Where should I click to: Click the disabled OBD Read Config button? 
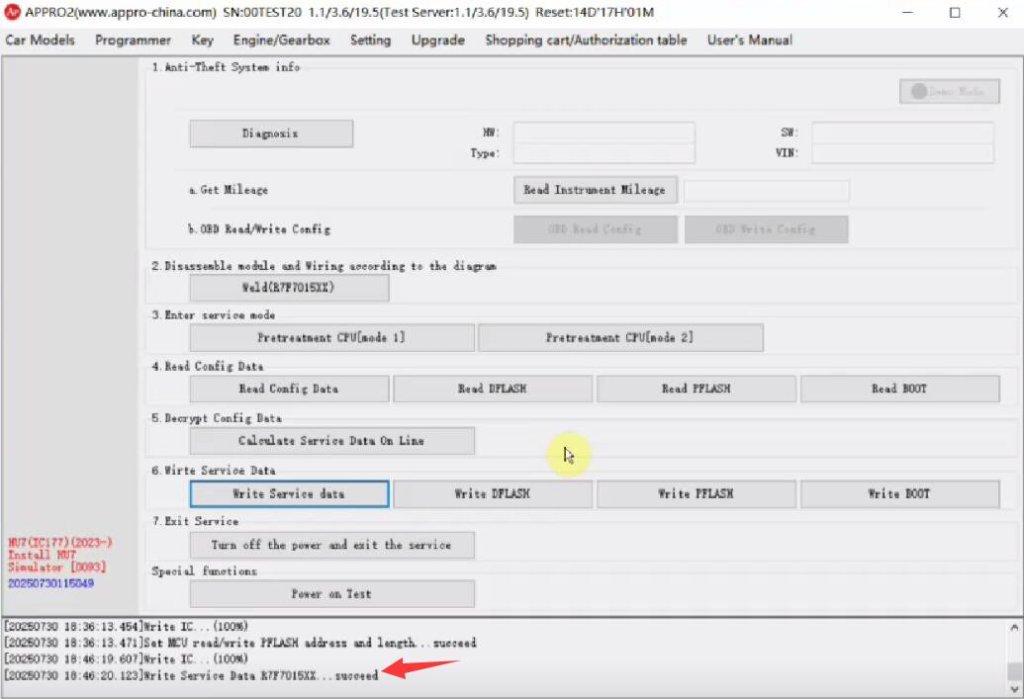point(595,229)
